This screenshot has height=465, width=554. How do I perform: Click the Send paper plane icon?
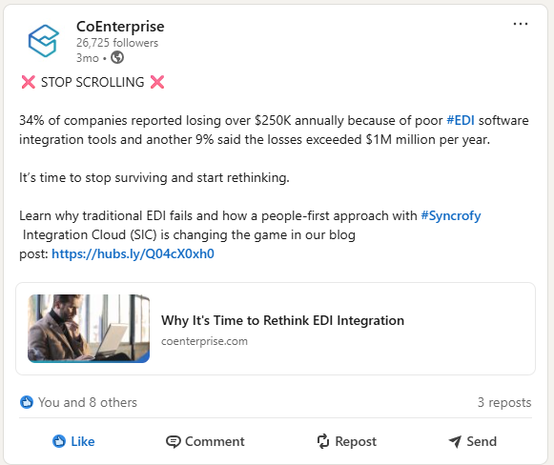tap(455, 441)
